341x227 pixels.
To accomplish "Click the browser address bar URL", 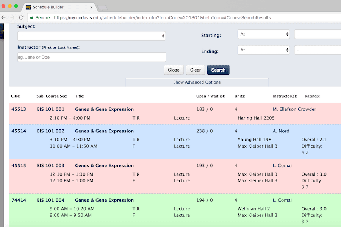I will click(163, 17).
